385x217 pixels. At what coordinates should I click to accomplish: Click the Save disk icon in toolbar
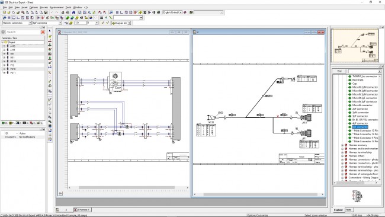pos(46,12)
